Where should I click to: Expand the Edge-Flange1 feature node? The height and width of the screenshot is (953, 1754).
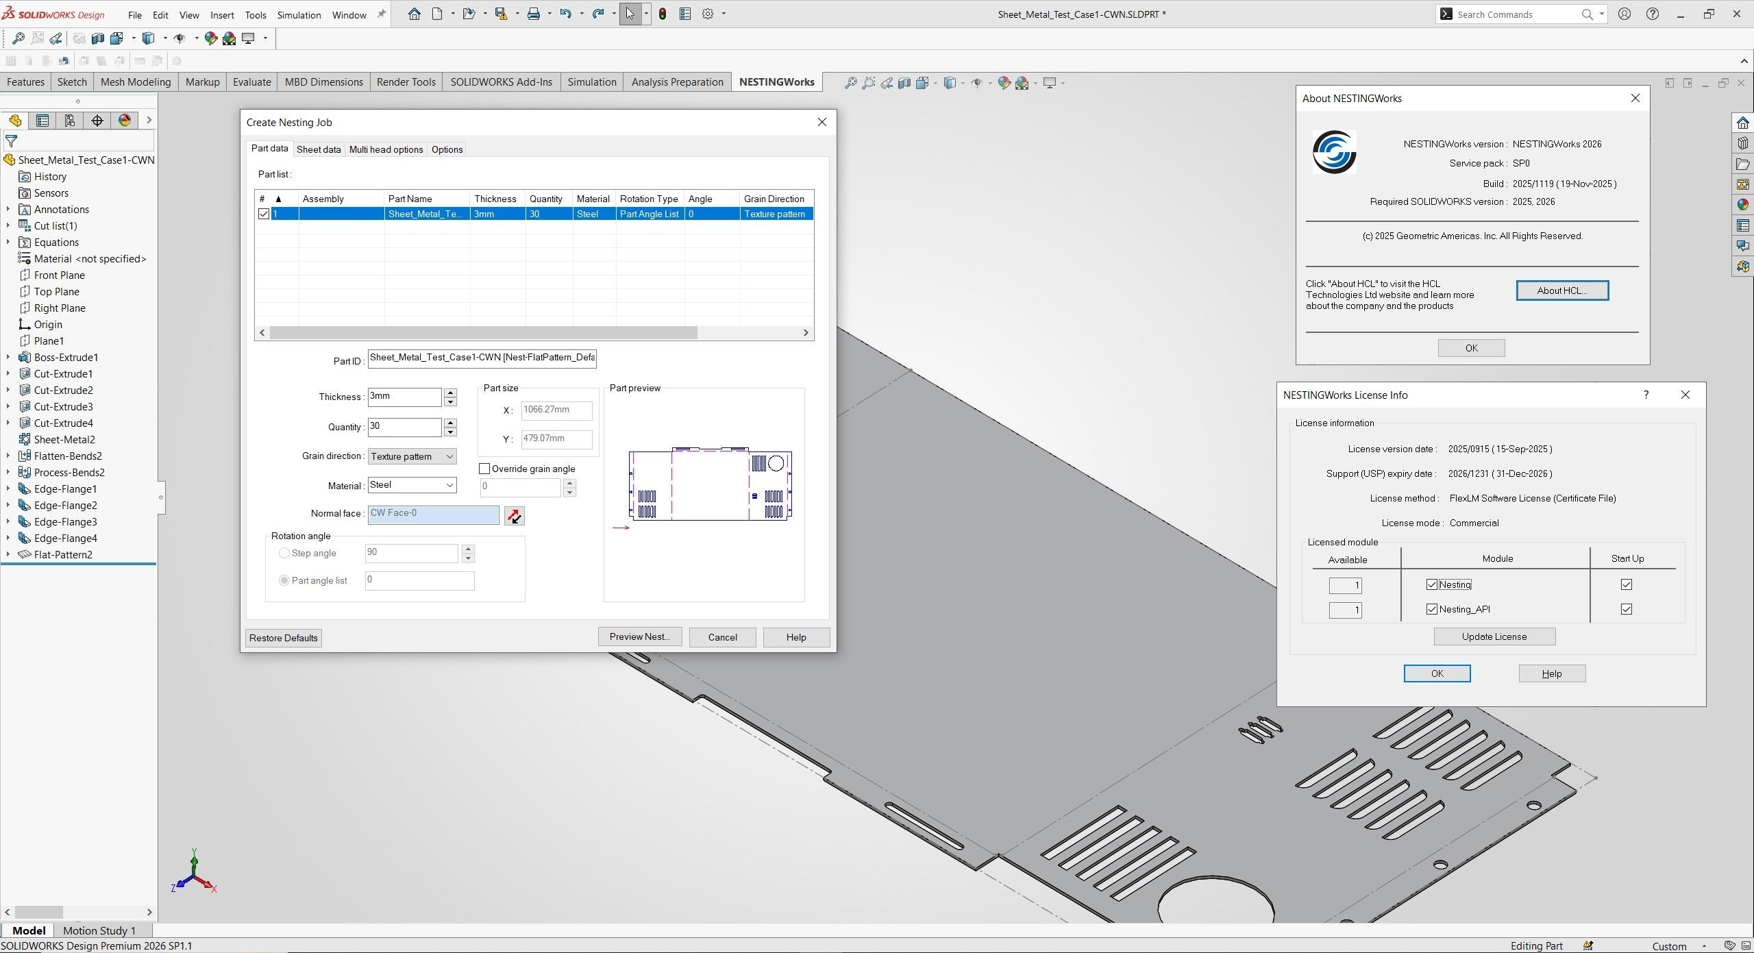click(8, 489)
